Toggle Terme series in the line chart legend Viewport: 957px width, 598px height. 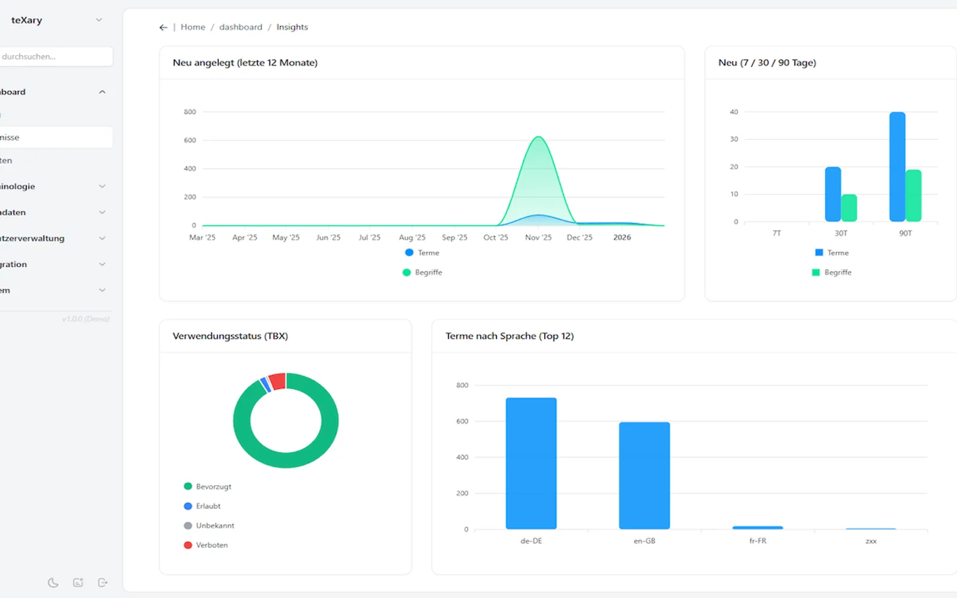click(x=422, y=253)
